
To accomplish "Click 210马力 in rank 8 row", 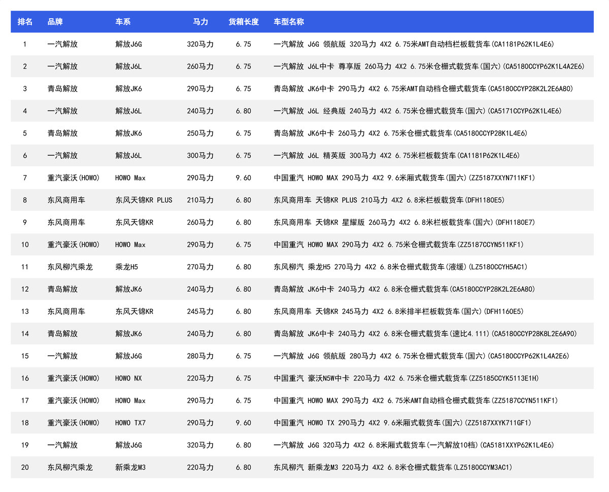I will pos(200,200).
